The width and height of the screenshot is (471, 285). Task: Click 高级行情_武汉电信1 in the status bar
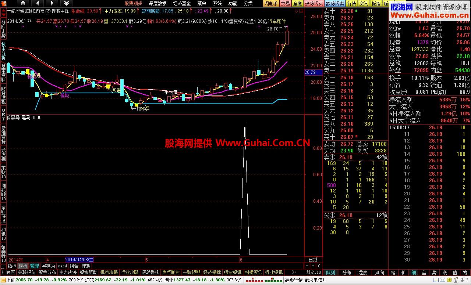[x=305, y=280]
